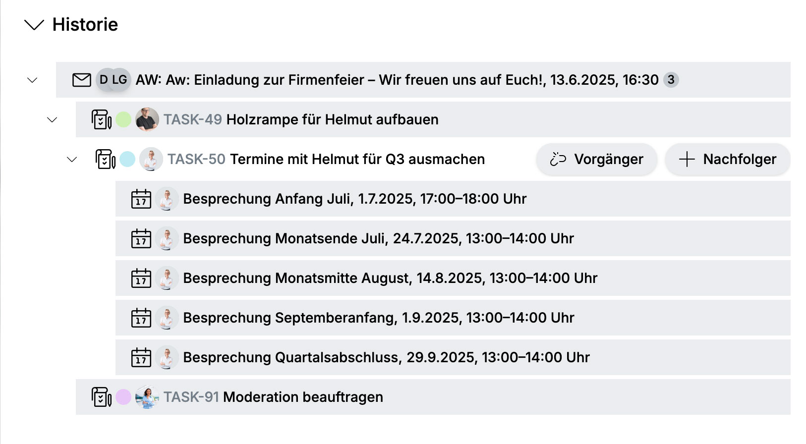
Task: Collapse the TASK-49 subtree
Action: coord(52,119)
